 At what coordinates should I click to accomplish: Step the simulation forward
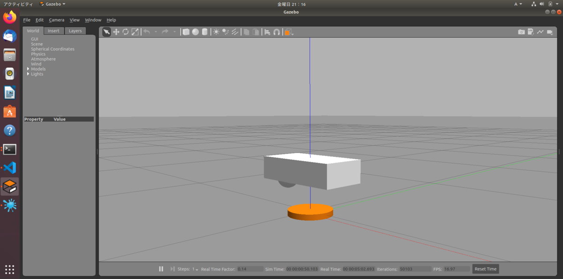(172, 269)
